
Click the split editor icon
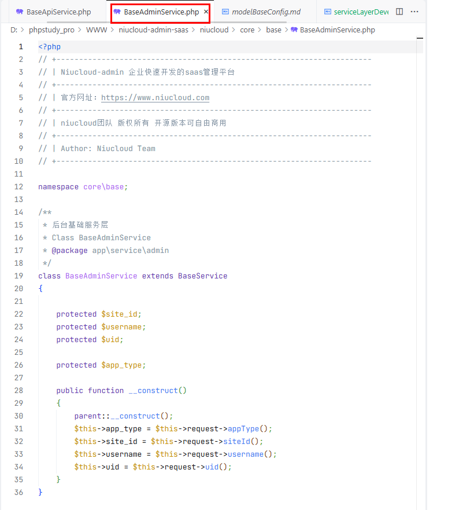coord(399,12)
